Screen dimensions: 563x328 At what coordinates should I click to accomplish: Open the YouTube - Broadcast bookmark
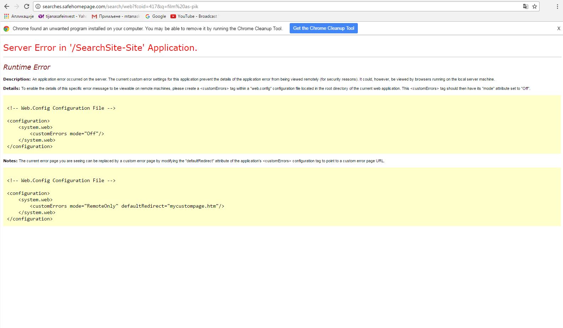click(194, 16)
